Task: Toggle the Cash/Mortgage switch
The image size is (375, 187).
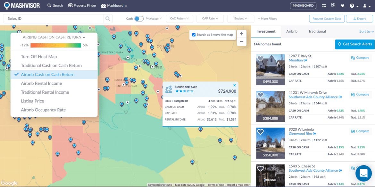Action: [x=139, y=19]
